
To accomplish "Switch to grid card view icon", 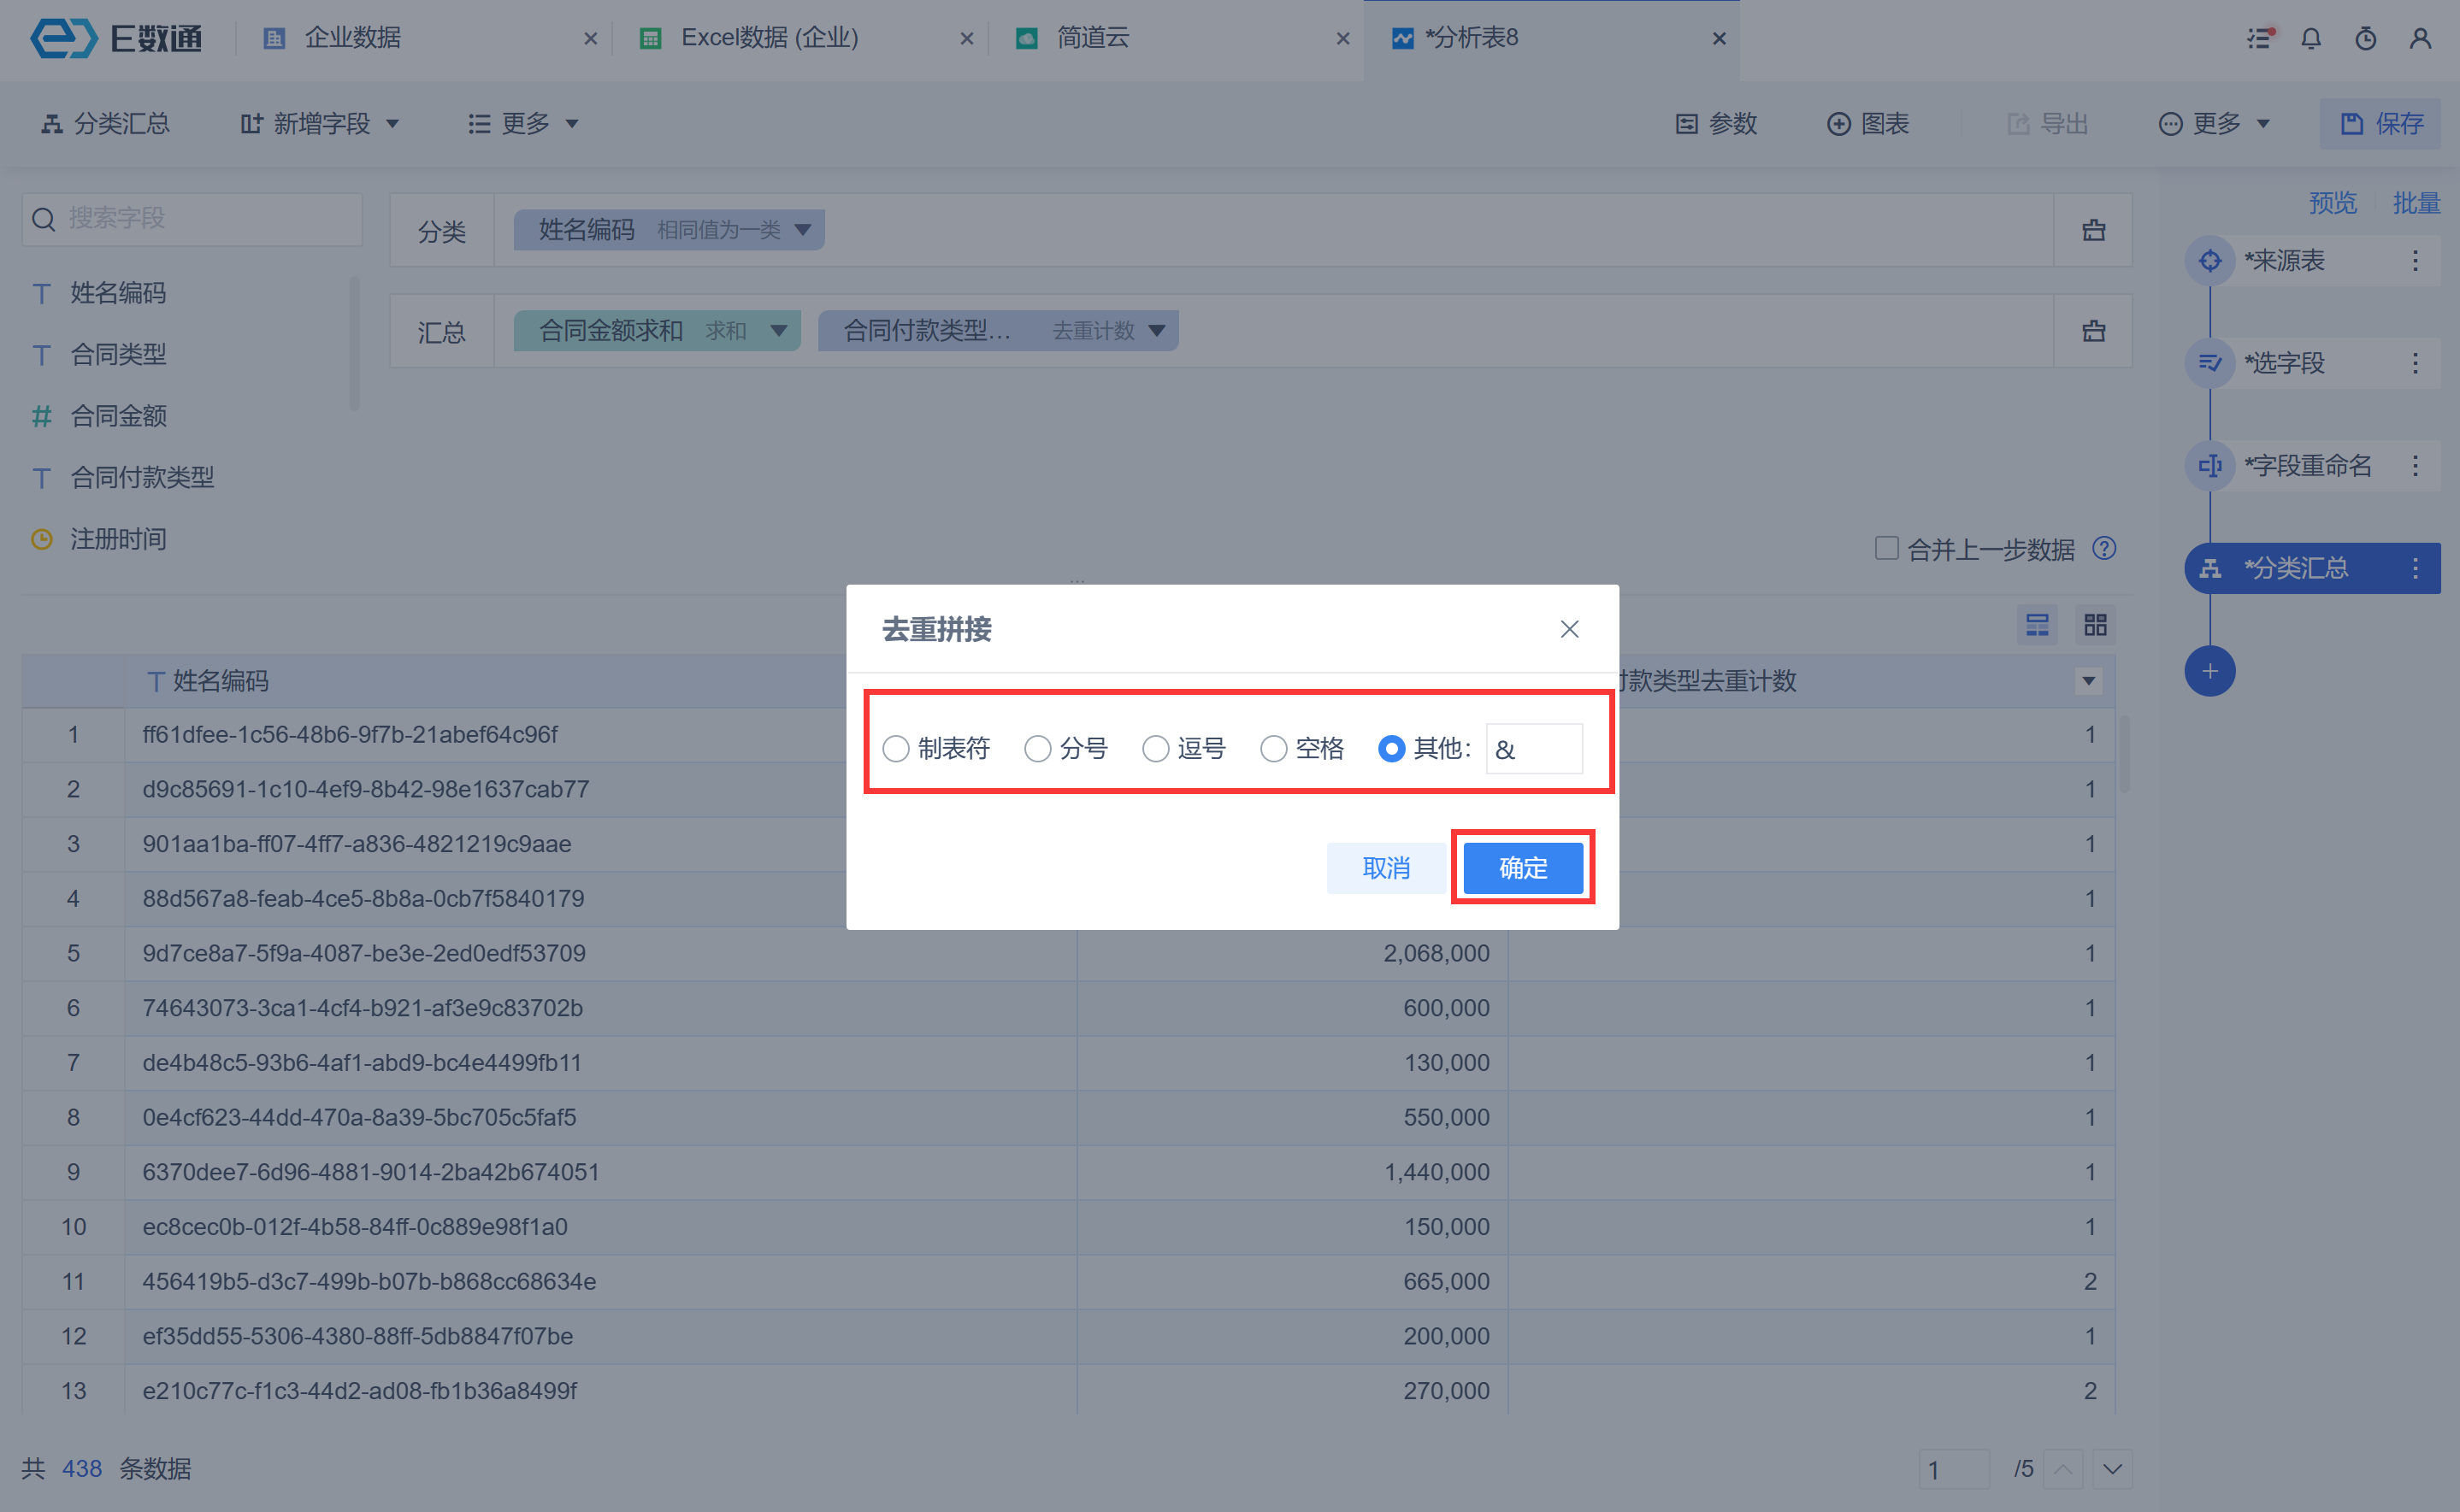I will click(x=2096, y=625).
